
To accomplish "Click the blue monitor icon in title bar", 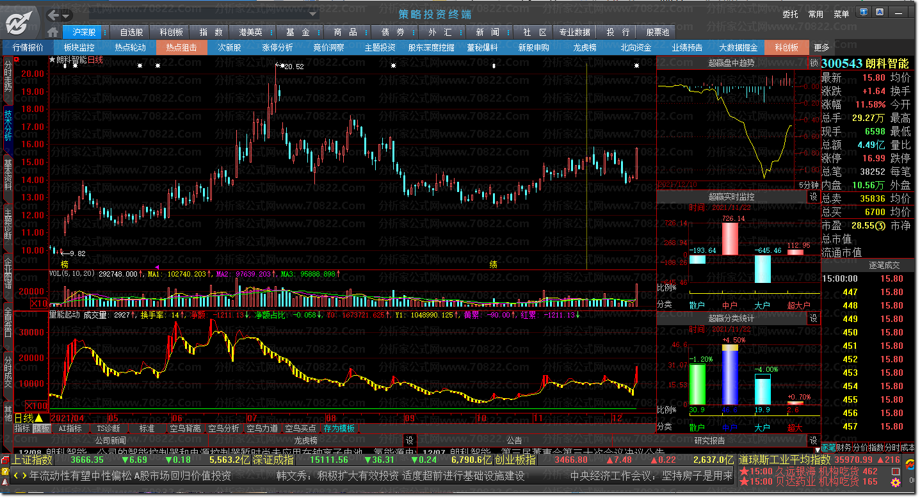I will (x=864, y=13).
